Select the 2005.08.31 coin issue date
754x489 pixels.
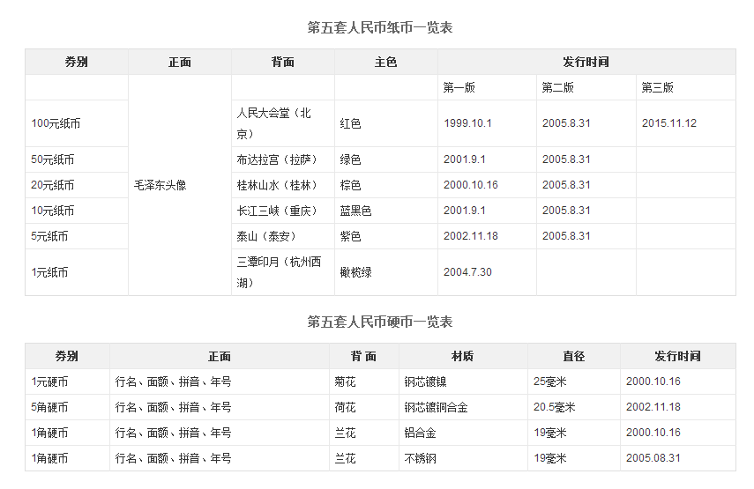tap(653, 458)
